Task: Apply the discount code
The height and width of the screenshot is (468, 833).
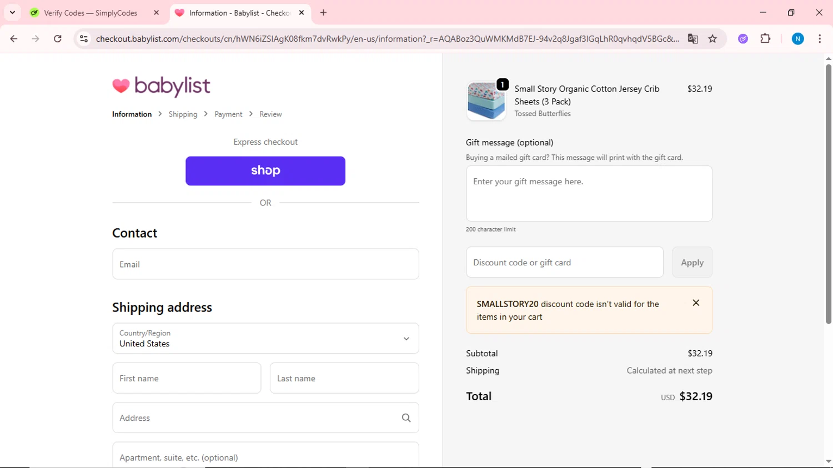Action: 692,263
